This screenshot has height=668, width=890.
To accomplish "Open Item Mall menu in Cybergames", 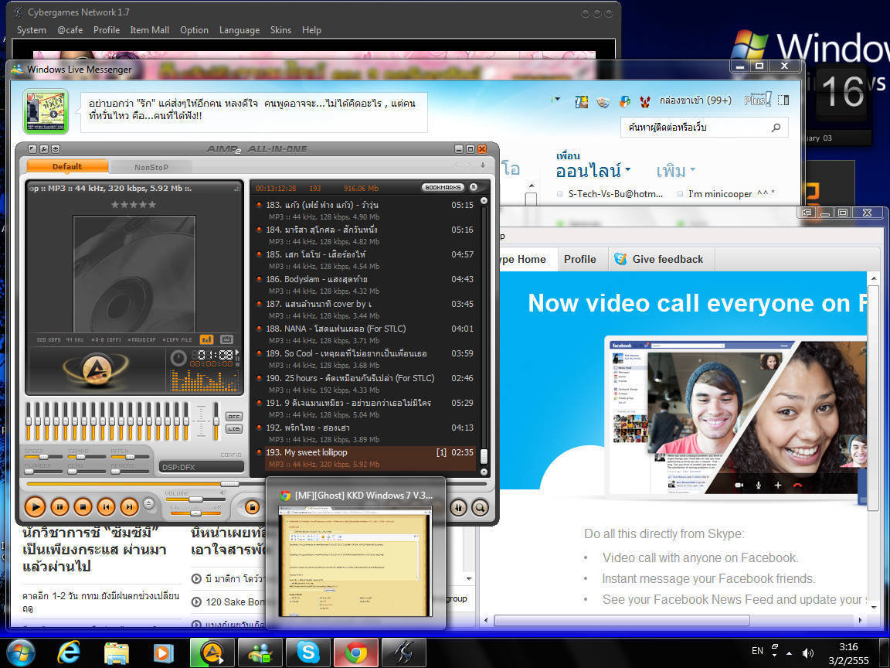I will click(149, 30).
